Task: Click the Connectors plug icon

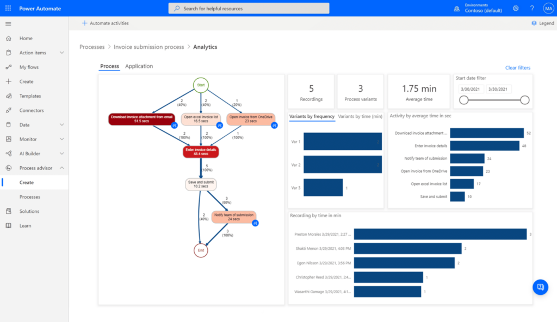Action: pos(9,110)
